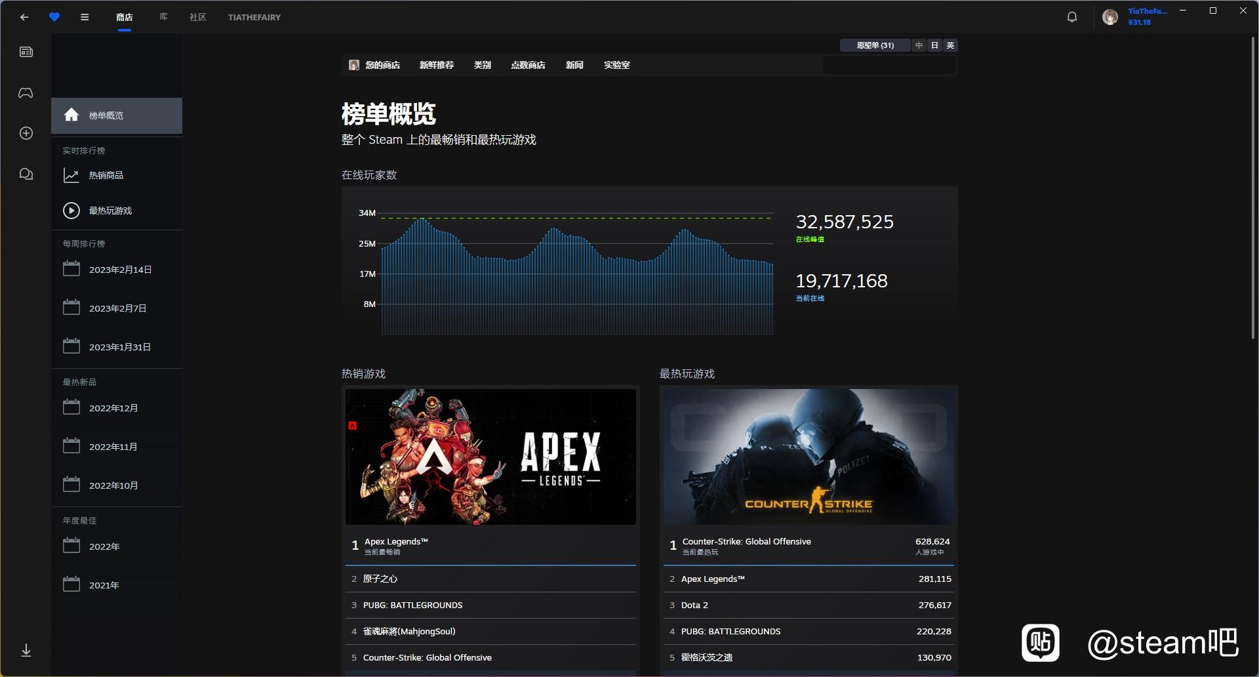Click the user avatar picture
Screen dimensions: 1259x677
coord(1110,17)
